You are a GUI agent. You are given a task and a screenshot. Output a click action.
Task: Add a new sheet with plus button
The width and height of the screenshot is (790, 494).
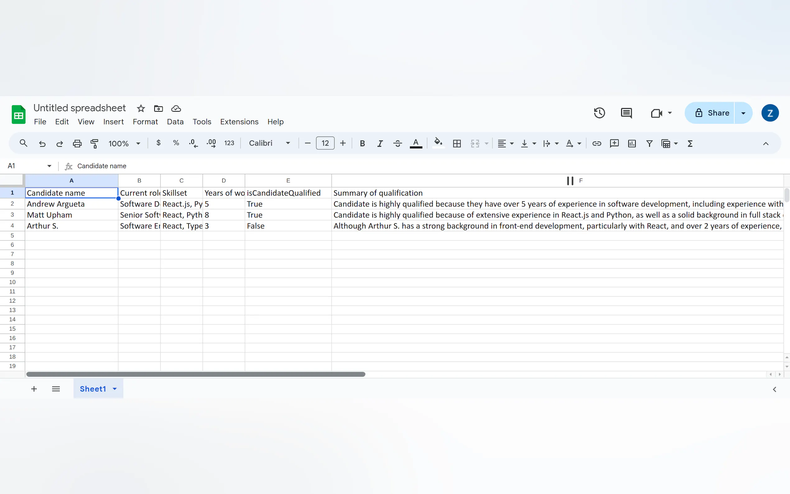tap(34, 389)
